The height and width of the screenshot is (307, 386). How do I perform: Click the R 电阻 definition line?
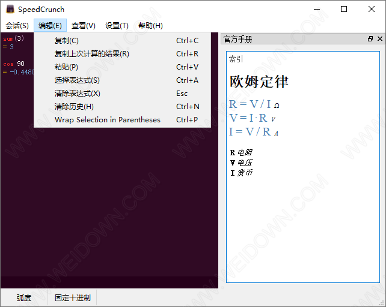pyautogui.click(x=241, y=152)
